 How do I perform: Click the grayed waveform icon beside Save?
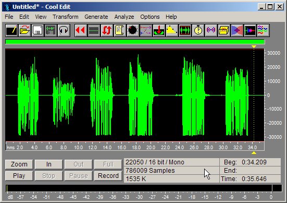pos(51,30)
